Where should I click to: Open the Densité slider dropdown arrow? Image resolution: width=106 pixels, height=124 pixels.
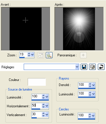pos(93,85)
